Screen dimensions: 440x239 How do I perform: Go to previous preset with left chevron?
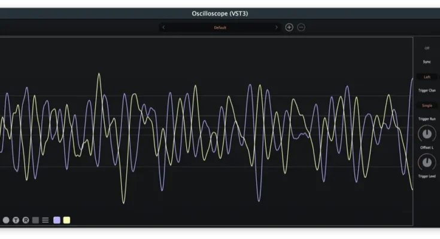pyautogui.click(x=163, y=27)
